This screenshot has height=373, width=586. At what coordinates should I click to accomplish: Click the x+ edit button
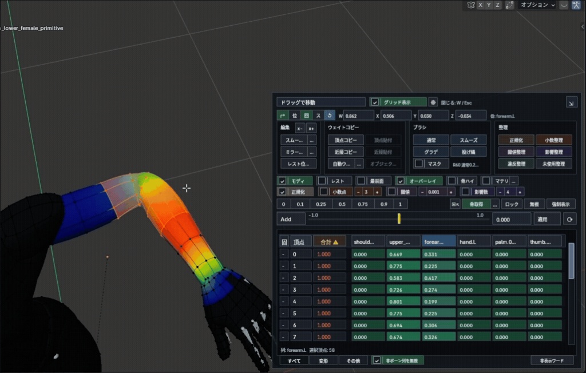[311, 128]
